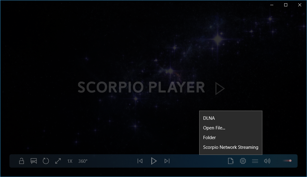307x177 pixels.
Task: Skip to next track
Action: pos(167,161)
